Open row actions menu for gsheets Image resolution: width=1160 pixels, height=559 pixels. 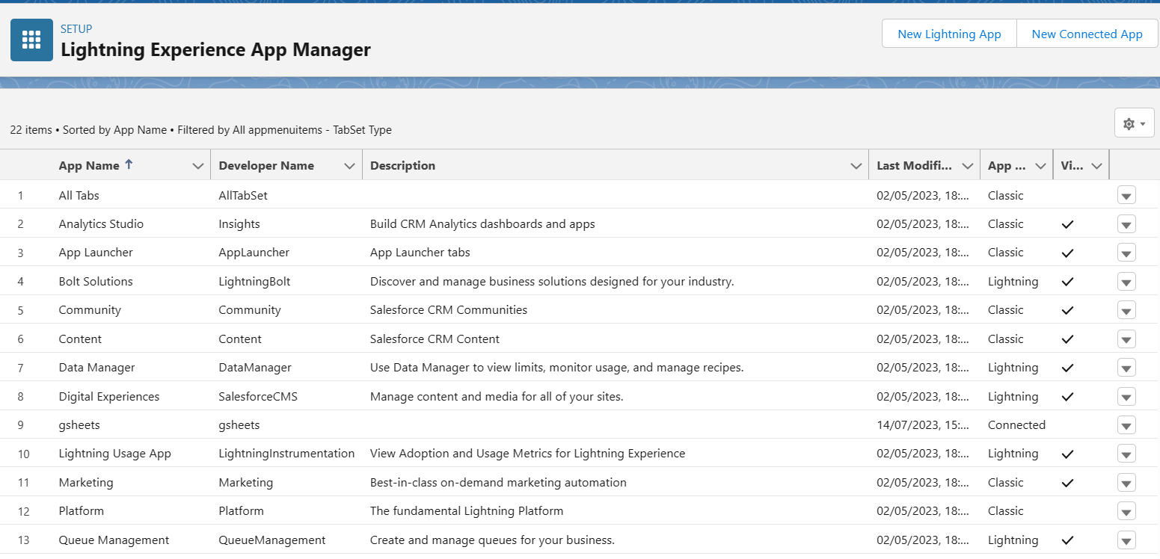1126,425
